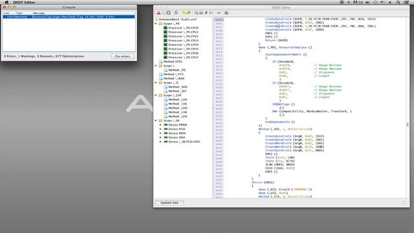
Task: Collapse the Scope \ tree node
Action: (x=156, y=66)
